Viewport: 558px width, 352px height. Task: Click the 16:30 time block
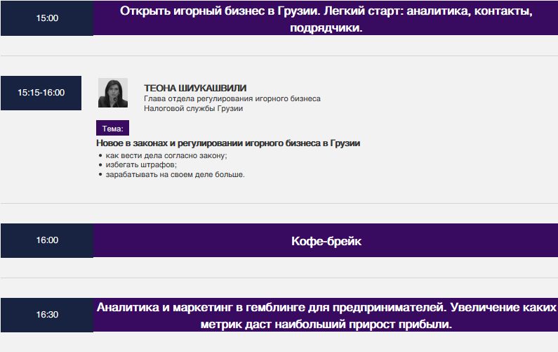[47, 315]
